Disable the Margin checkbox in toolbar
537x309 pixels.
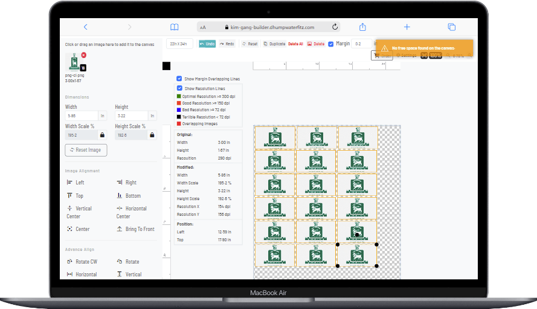[330, 44]
